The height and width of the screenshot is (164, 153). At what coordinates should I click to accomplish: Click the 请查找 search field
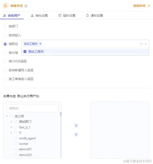[x=33, y=108]
